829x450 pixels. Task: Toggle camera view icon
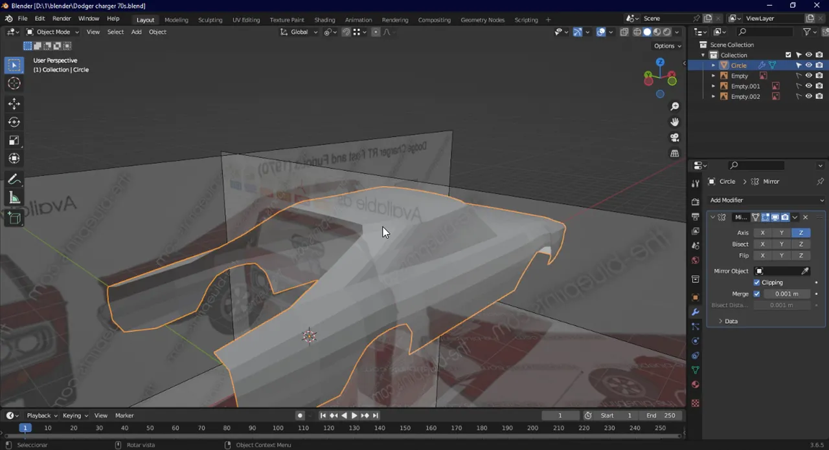click(x=675, y=138)
